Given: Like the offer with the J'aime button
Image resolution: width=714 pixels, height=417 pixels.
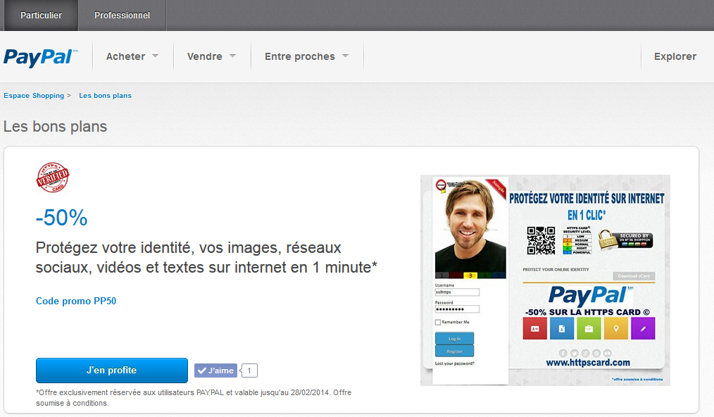Looking at the screenshot, I should 216,371.
